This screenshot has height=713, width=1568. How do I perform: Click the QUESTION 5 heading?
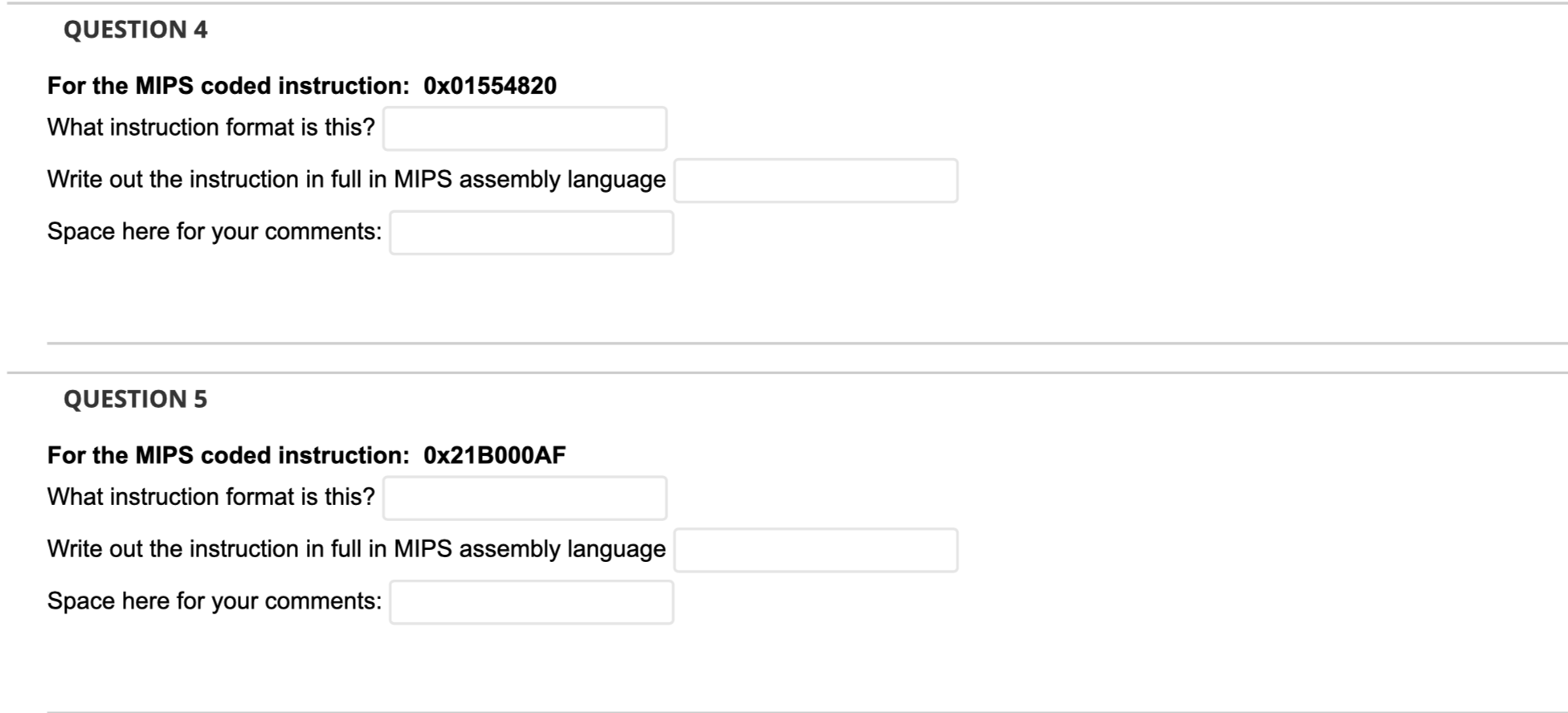coord(136,399)
